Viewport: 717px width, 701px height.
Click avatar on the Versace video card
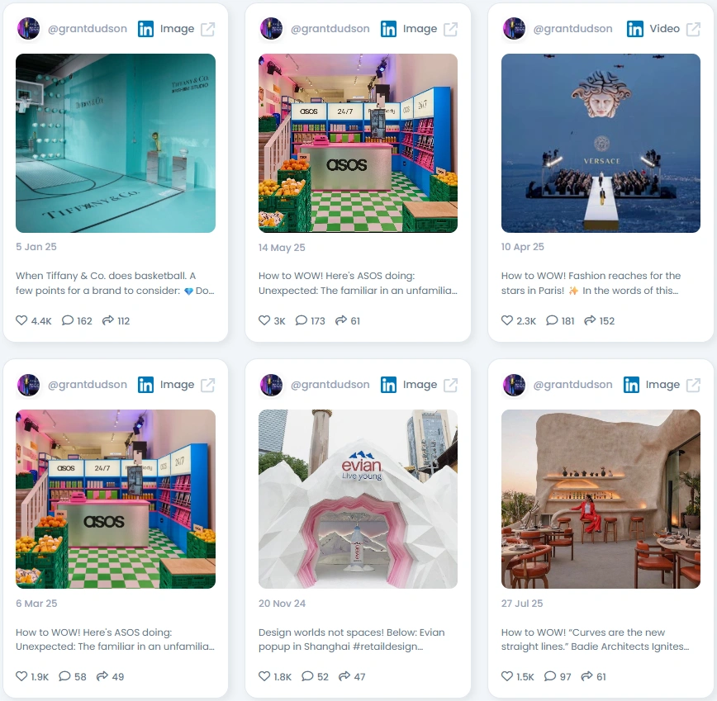pyautogui.click(x=514, y=29)
